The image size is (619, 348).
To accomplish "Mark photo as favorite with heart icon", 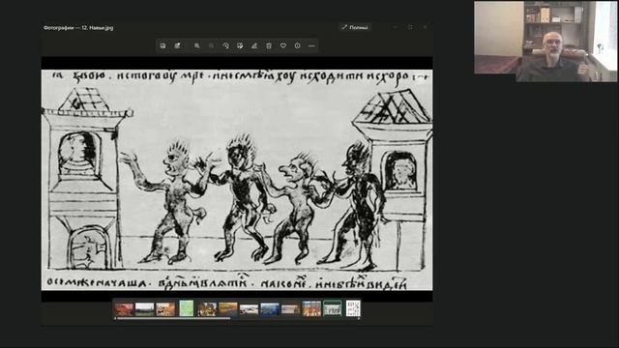I will pos(283,45).
